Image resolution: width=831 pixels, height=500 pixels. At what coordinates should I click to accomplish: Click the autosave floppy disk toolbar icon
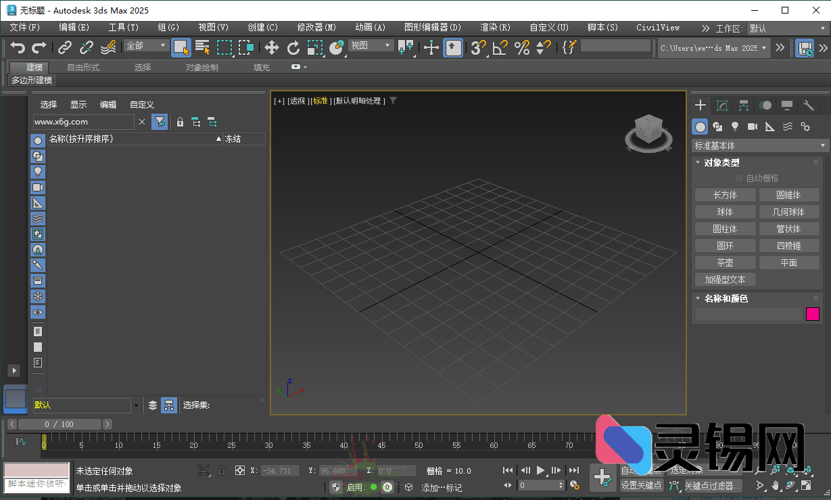[805, 48]
